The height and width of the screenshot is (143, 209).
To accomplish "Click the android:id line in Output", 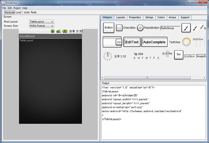I will (x=120, y=95).
